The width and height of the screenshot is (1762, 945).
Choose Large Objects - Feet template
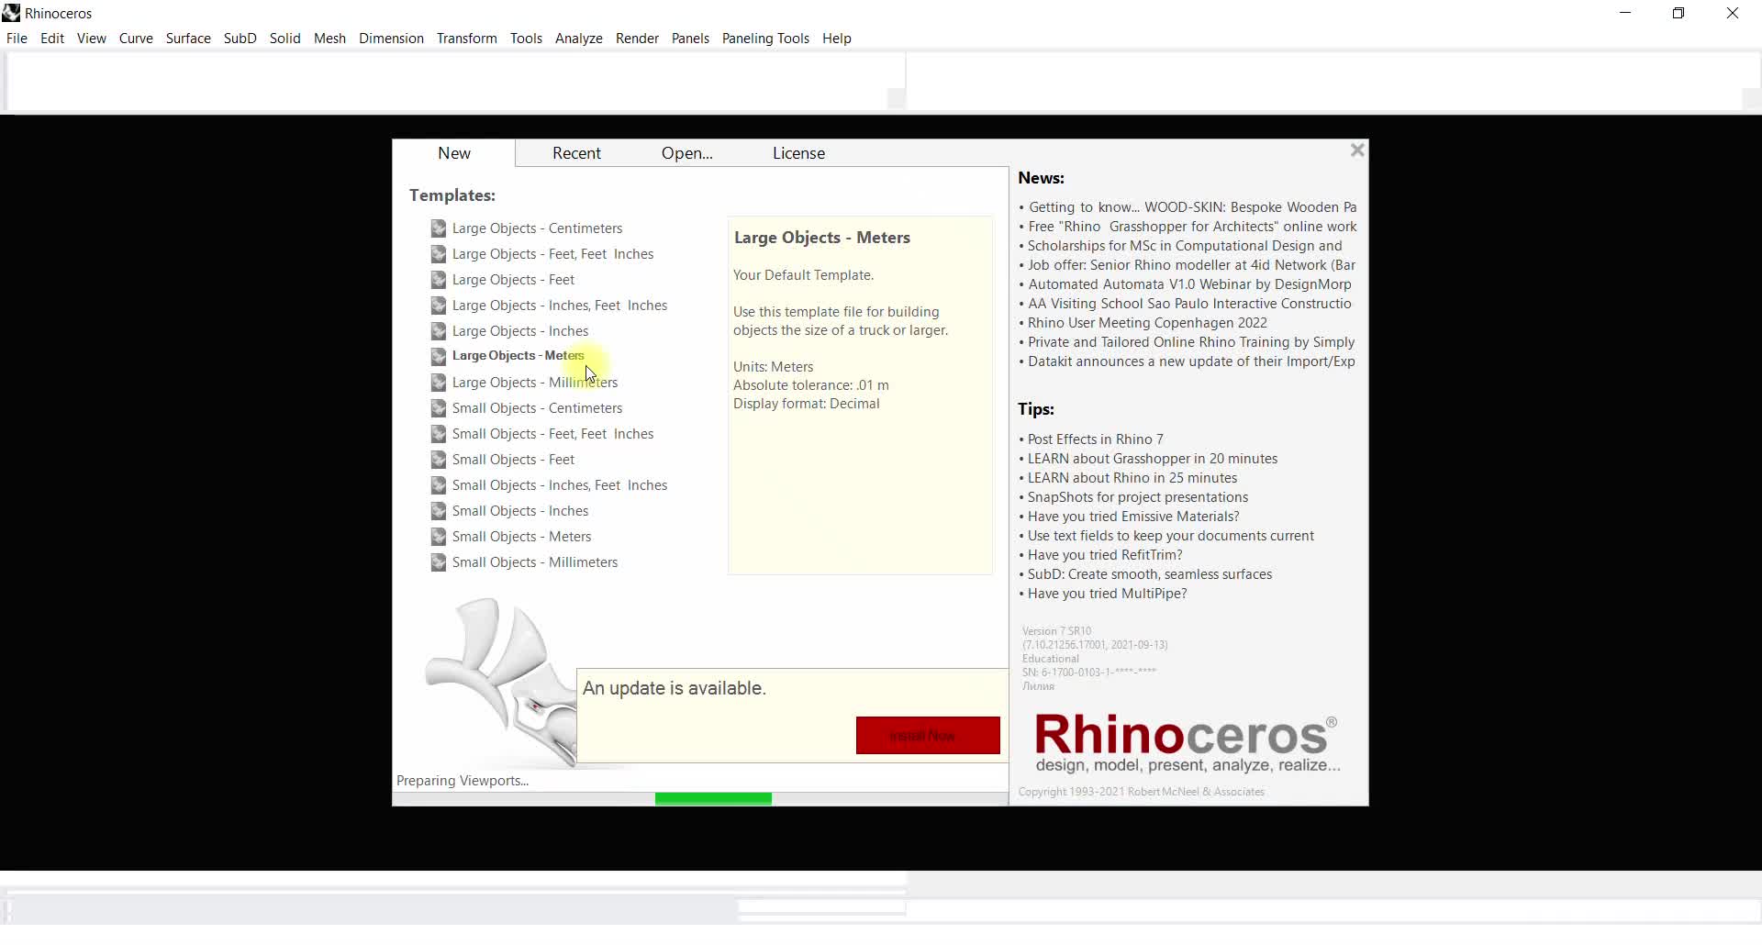[x=513, y=280]
